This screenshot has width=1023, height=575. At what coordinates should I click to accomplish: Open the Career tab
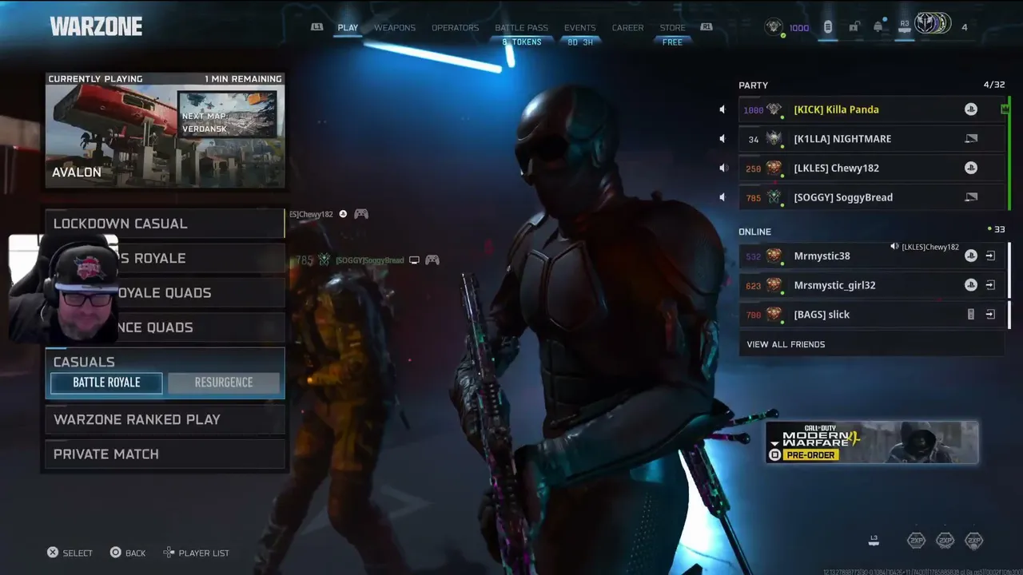pos(627,28)
